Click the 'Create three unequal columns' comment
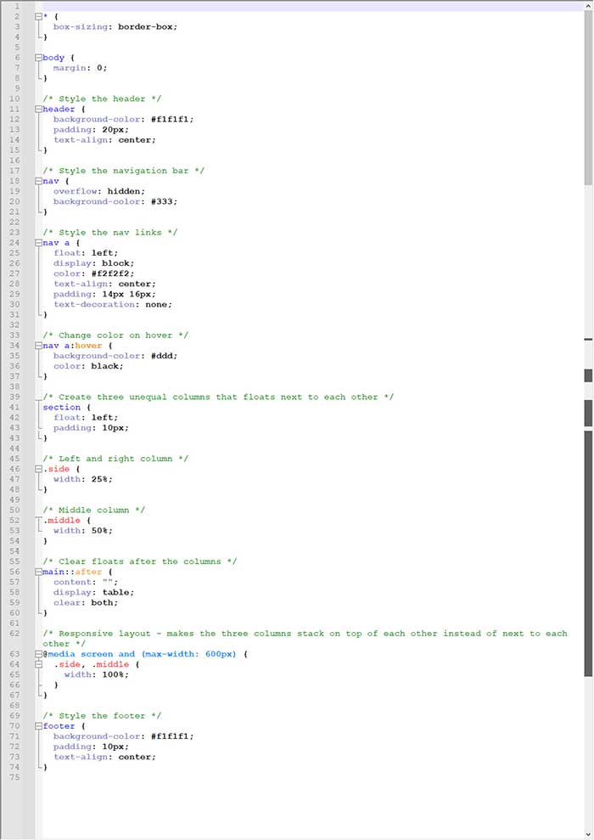The height and width of the screenshot is (840, 594). point(218,397)
